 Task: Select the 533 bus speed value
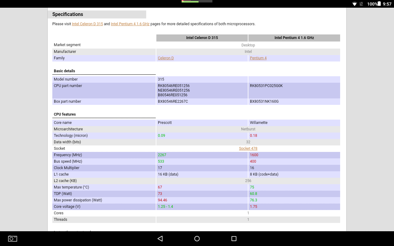(161, 161)
